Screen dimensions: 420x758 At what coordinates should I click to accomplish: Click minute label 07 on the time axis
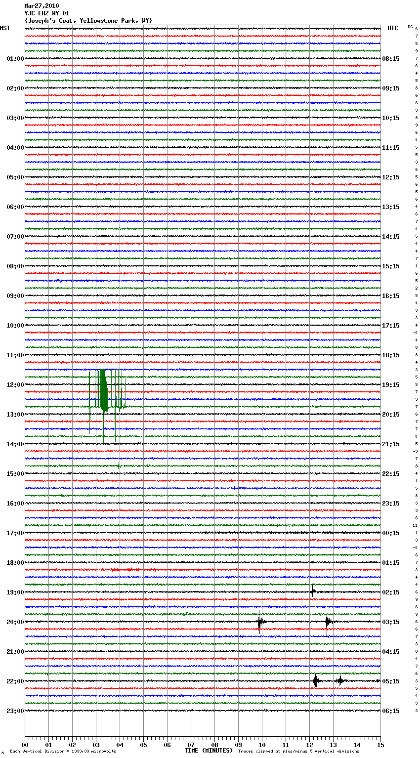191,745
